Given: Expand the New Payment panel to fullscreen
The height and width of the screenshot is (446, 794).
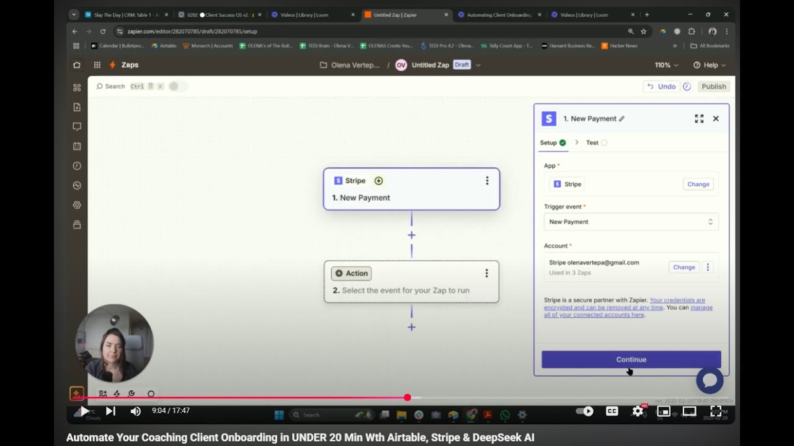Looking at the screenshot, I should point(699,118).
